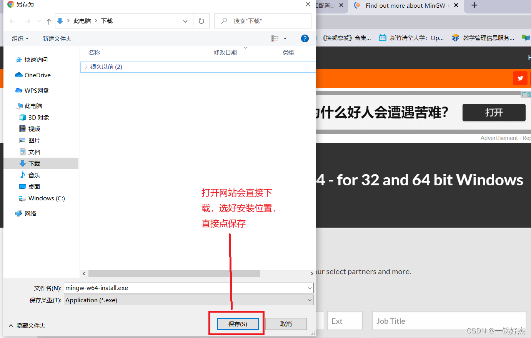Screen dimensions: 531x338
Task: Click 此电脑 in address breadcrumb
Action: coord(82,21)
